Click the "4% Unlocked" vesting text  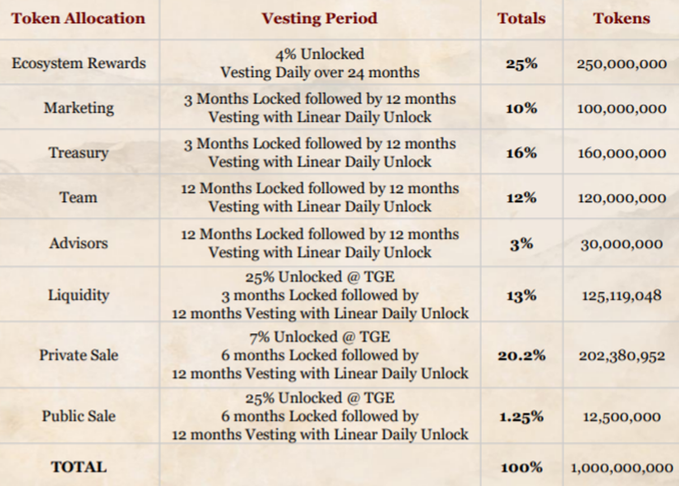coord(320,54)
